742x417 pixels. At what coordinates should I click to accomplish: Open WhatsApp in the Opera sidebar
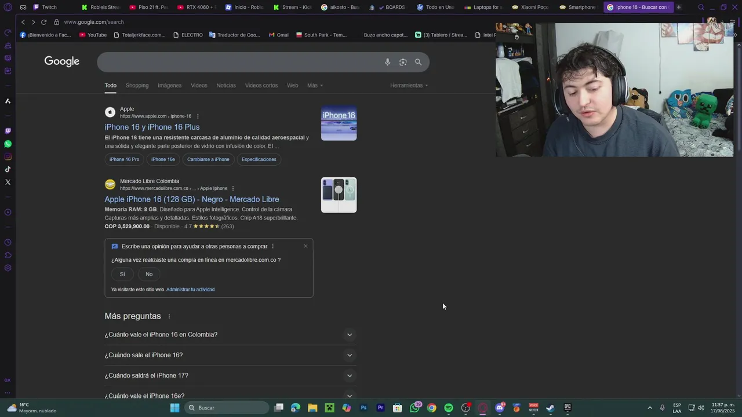[x=8, y=144]
